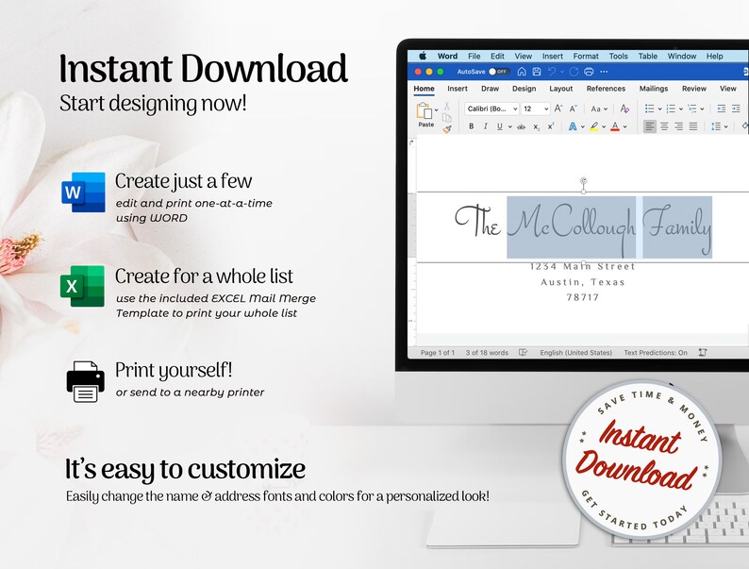
Task: Click the Strikethrough icon
Action: coord(521,126)
